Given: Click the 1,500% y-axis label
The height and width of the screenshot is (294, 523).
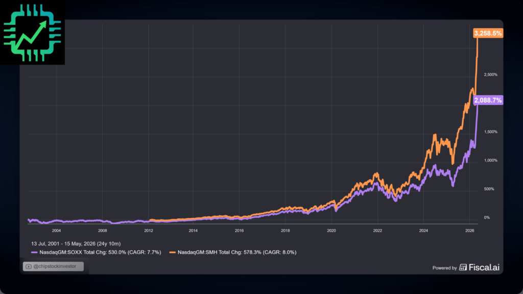Looking at the screenshot, I should (x=491, y=132).
